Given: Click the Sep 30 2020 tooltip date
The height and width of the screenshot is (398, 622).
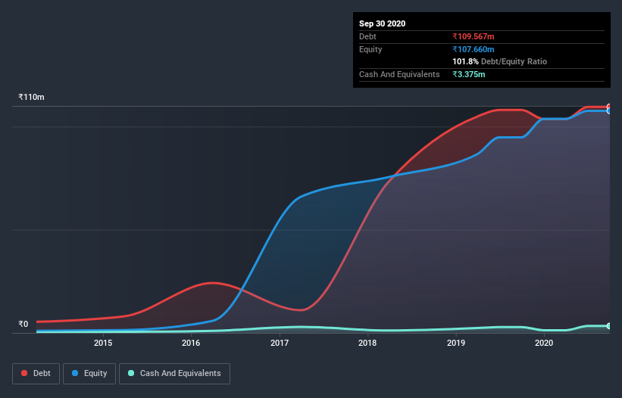Looking at the screenshot, I should (382, 23).
